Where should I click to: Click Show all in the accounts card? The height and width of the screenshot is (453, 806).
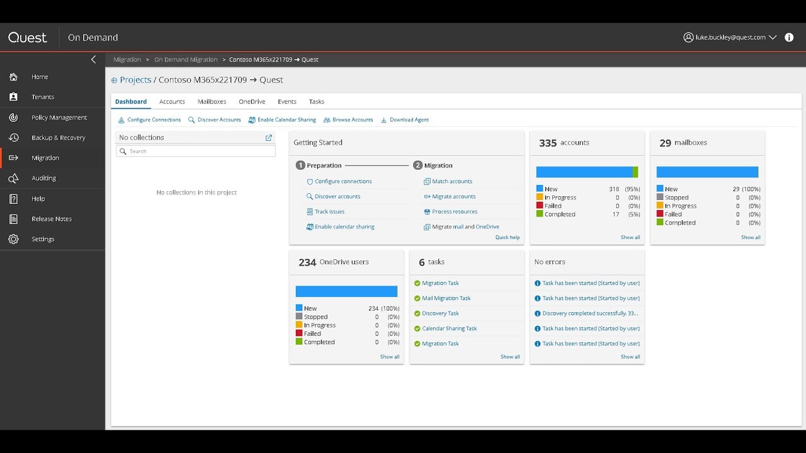pyautogui.click(x=630, y=237)
